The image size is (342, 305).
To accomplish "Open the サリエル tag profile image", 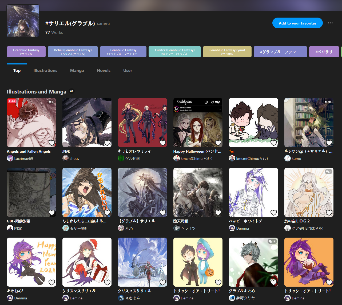I will click(x=23, y=21).
